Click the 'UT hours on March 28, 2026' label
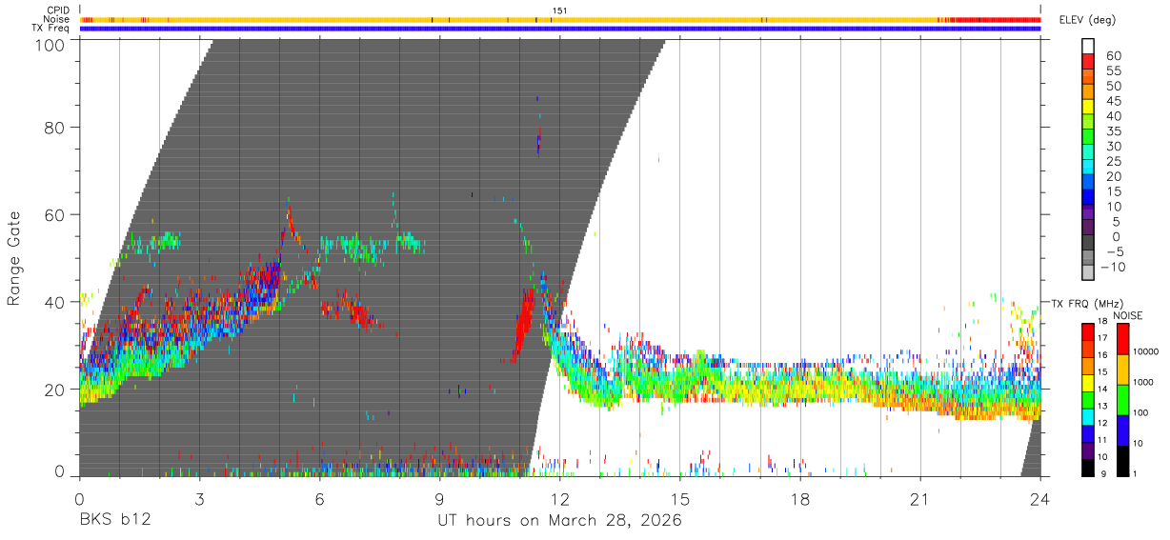1170x540 pixels. pos(559,521)
